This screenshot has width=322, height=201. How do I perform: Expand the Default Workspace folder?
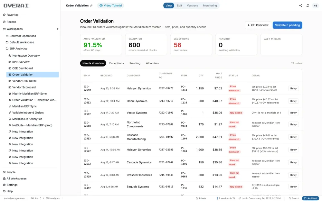tap(20, 42)
